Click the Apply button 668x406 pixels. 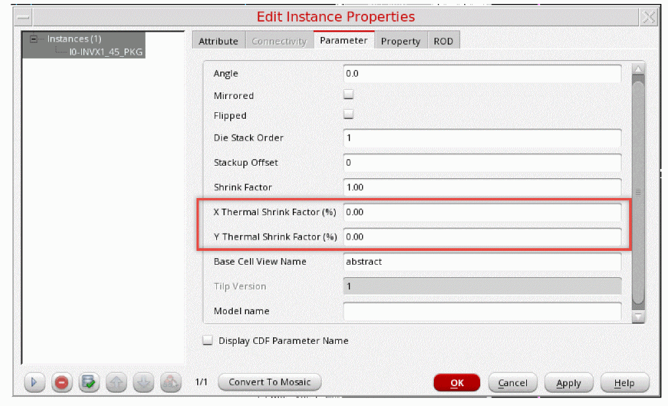click(x=568, y=383)
